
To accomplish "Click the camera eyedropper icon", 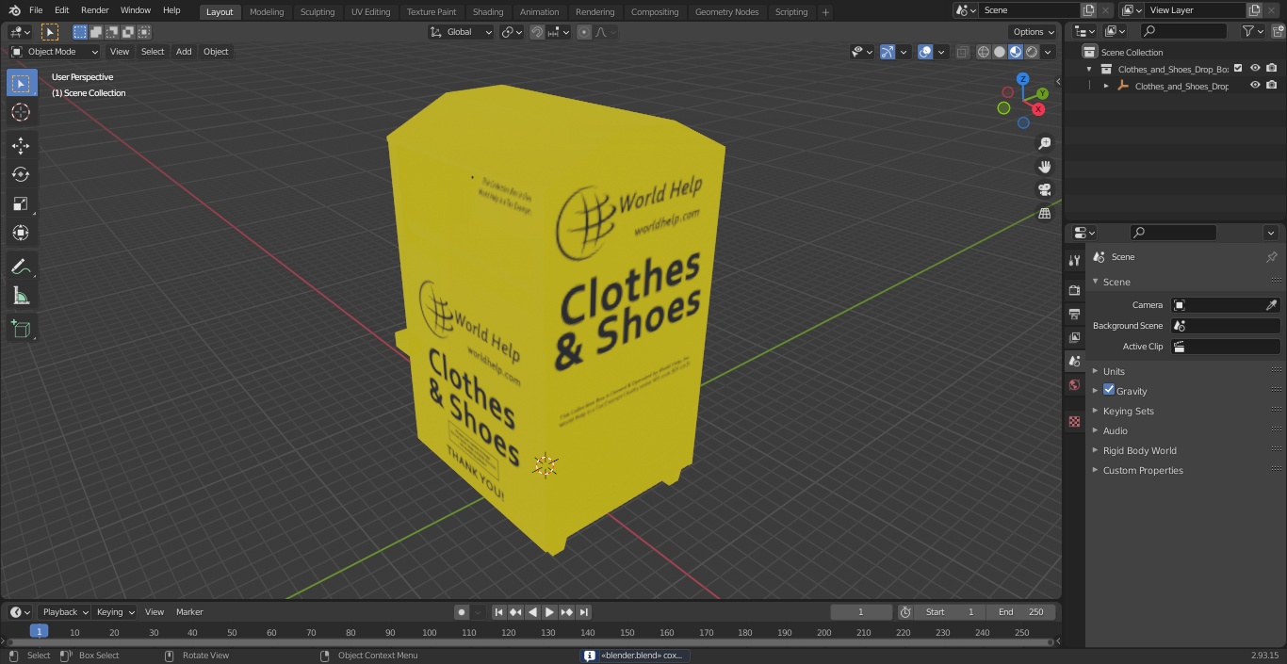I will (1271, 305).
